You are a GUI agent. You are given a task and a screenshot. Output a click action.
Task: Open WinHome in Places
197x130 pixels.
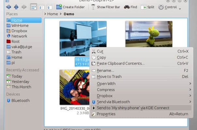point(18,26)
